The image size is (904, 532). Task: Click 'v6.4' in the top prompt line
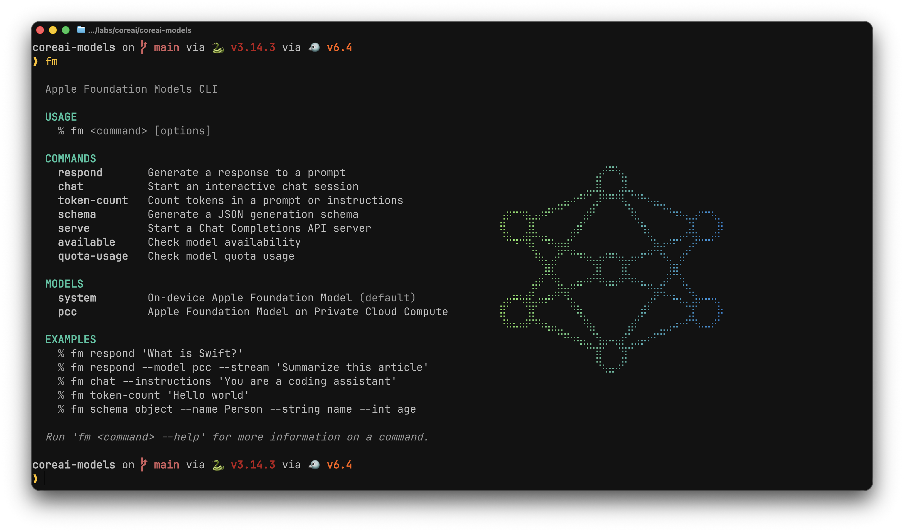pyautogui.click(x=339, y=47)
